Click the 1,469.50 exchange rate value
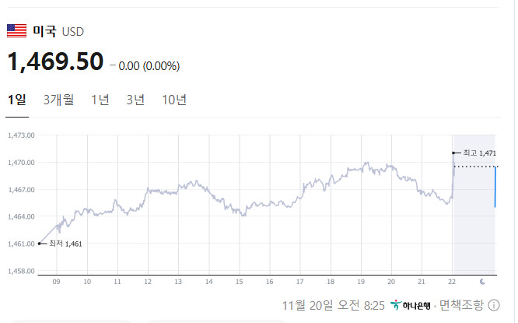The height and width of the screenshot is (323, 518). pyautogui.click(x=55, y=61)
